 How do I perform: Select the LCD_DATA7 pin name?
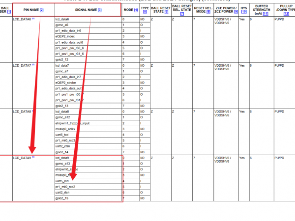tap(22, 65)
